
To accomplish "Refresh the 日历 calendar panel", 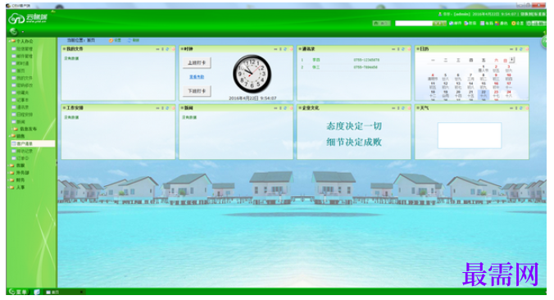I will pyautogui.click(x=521, y=49).
